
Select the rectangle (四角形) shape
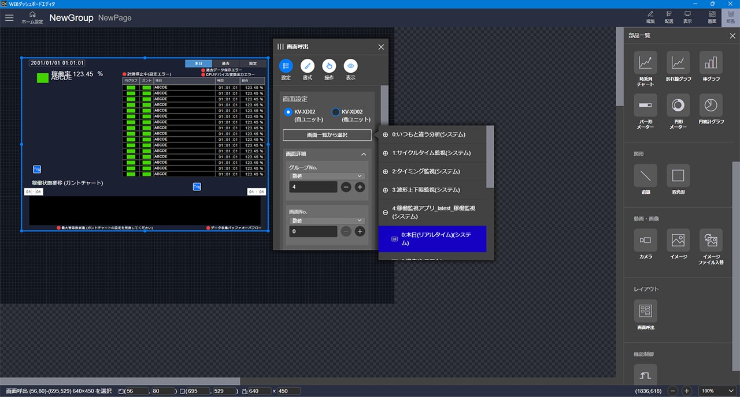click(x=678, y=175)
